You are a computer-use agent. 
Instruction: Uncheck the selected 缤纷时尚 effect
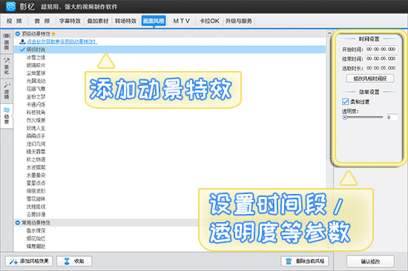coord(22,50)
